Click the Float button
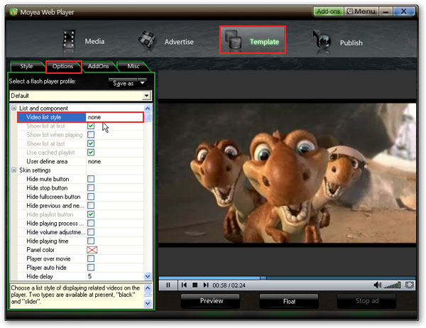The height and width of the screenshot is (328, 426). point(289,301)
